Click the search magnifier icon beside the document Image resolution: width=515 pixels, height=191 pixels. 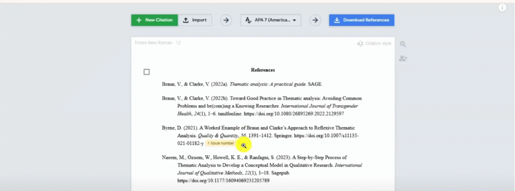(x=403, y=44)
